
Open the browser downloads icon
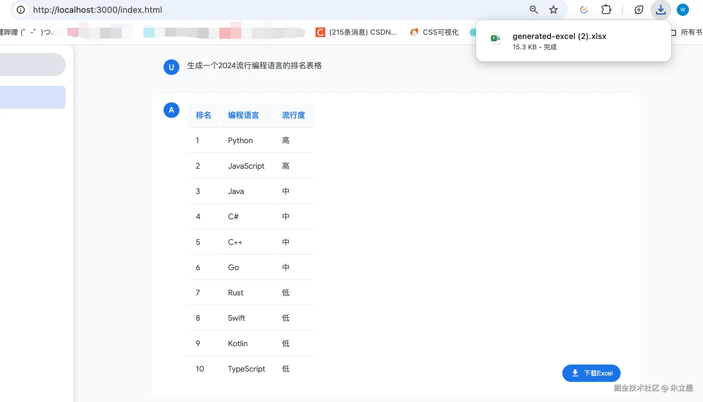[x=661, y=10]
